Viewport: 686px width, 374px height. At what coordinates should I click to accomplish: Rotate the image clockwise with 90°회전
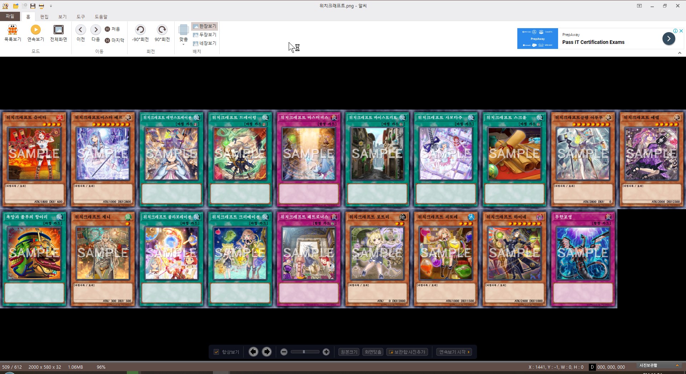coord(162,33)
